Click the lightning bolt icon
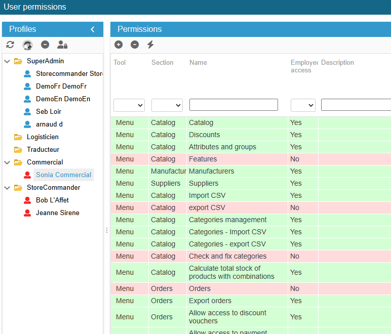Viewport: 391px width, 334px height. click(x=150, y=45)
